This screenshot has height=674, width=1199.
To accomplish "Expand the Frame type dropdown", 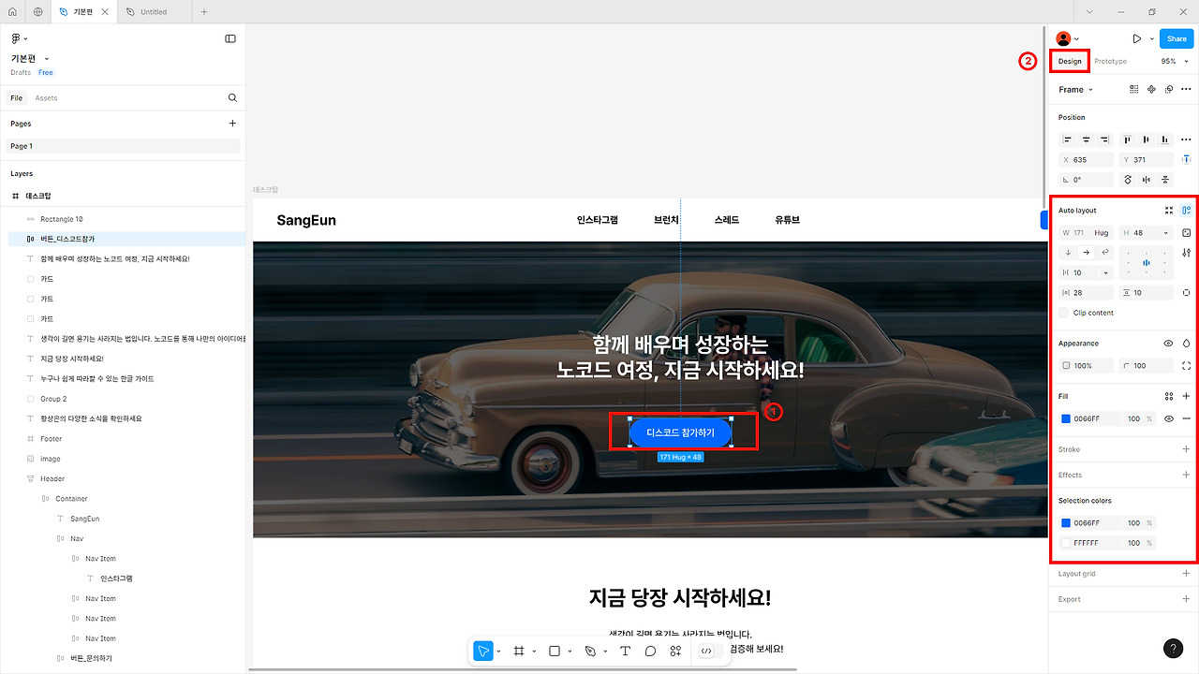I will click(x=1077, y=89).
